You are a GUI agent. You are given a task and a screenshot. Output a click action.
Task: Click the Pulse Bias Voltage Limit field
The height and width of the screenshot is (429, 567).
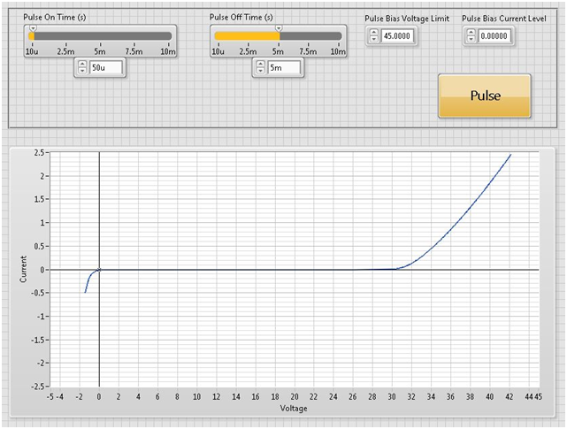(x=398, y=36)
